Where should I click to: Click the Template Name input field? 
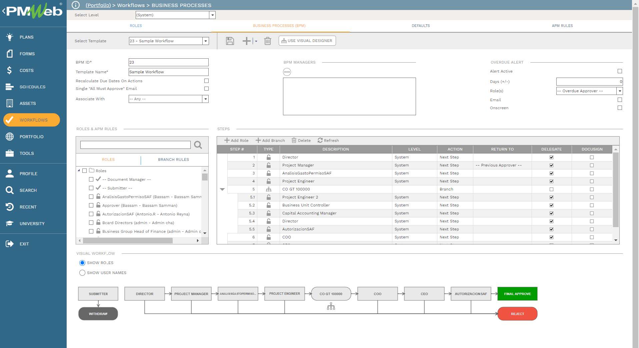[168, 72]
